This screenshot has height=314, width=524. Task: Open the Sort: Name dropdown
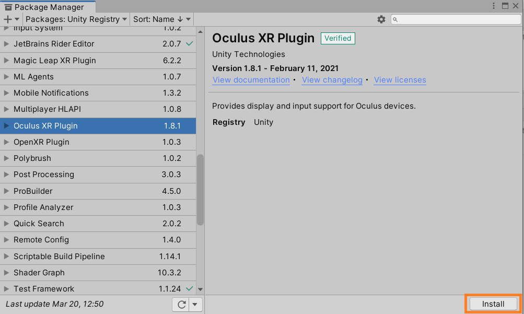pyautogui.click(x=161, y=19)
